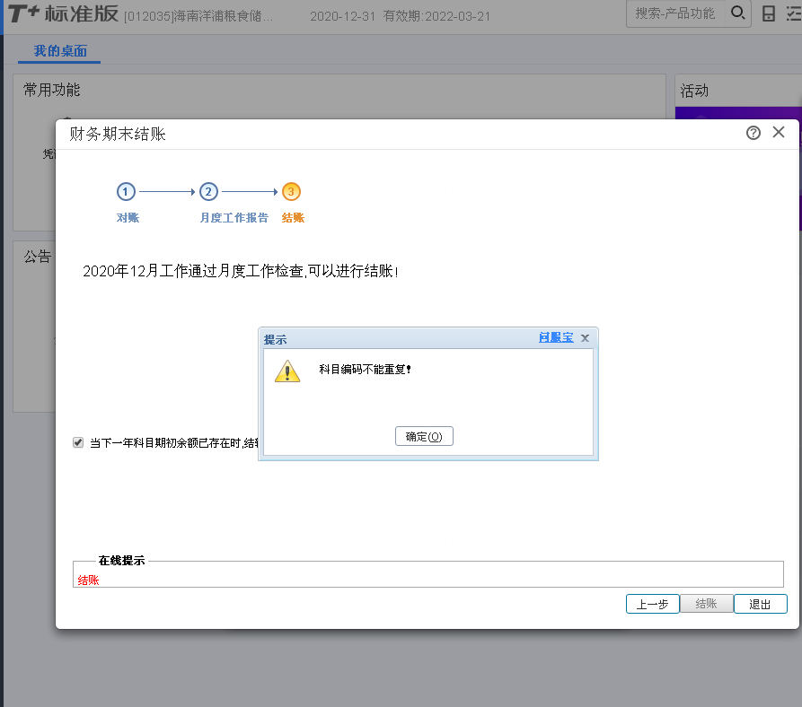The image size is (802, 707).
Task: Click the 常用功能 panel heading
Action: (x=52, y=90)
